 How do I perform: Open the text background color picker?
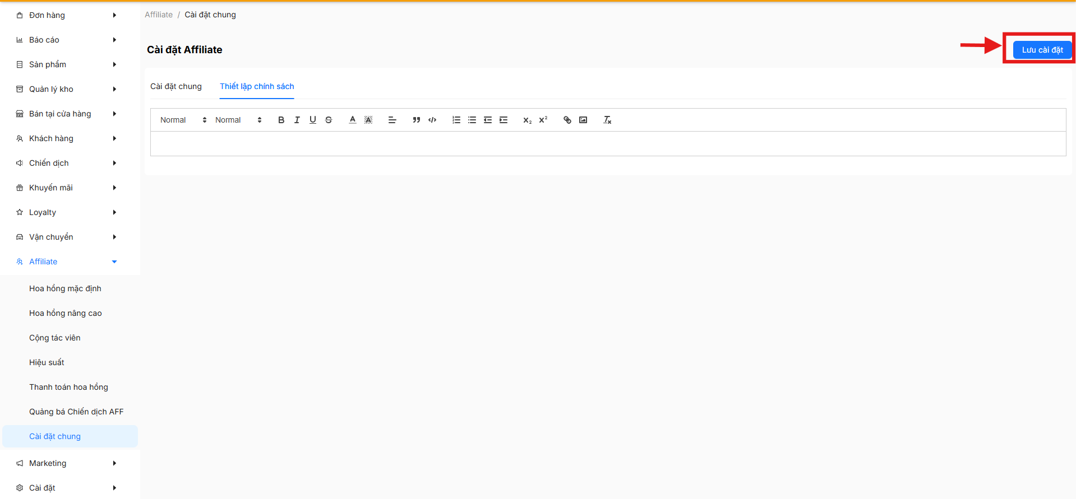pos(368,120)
